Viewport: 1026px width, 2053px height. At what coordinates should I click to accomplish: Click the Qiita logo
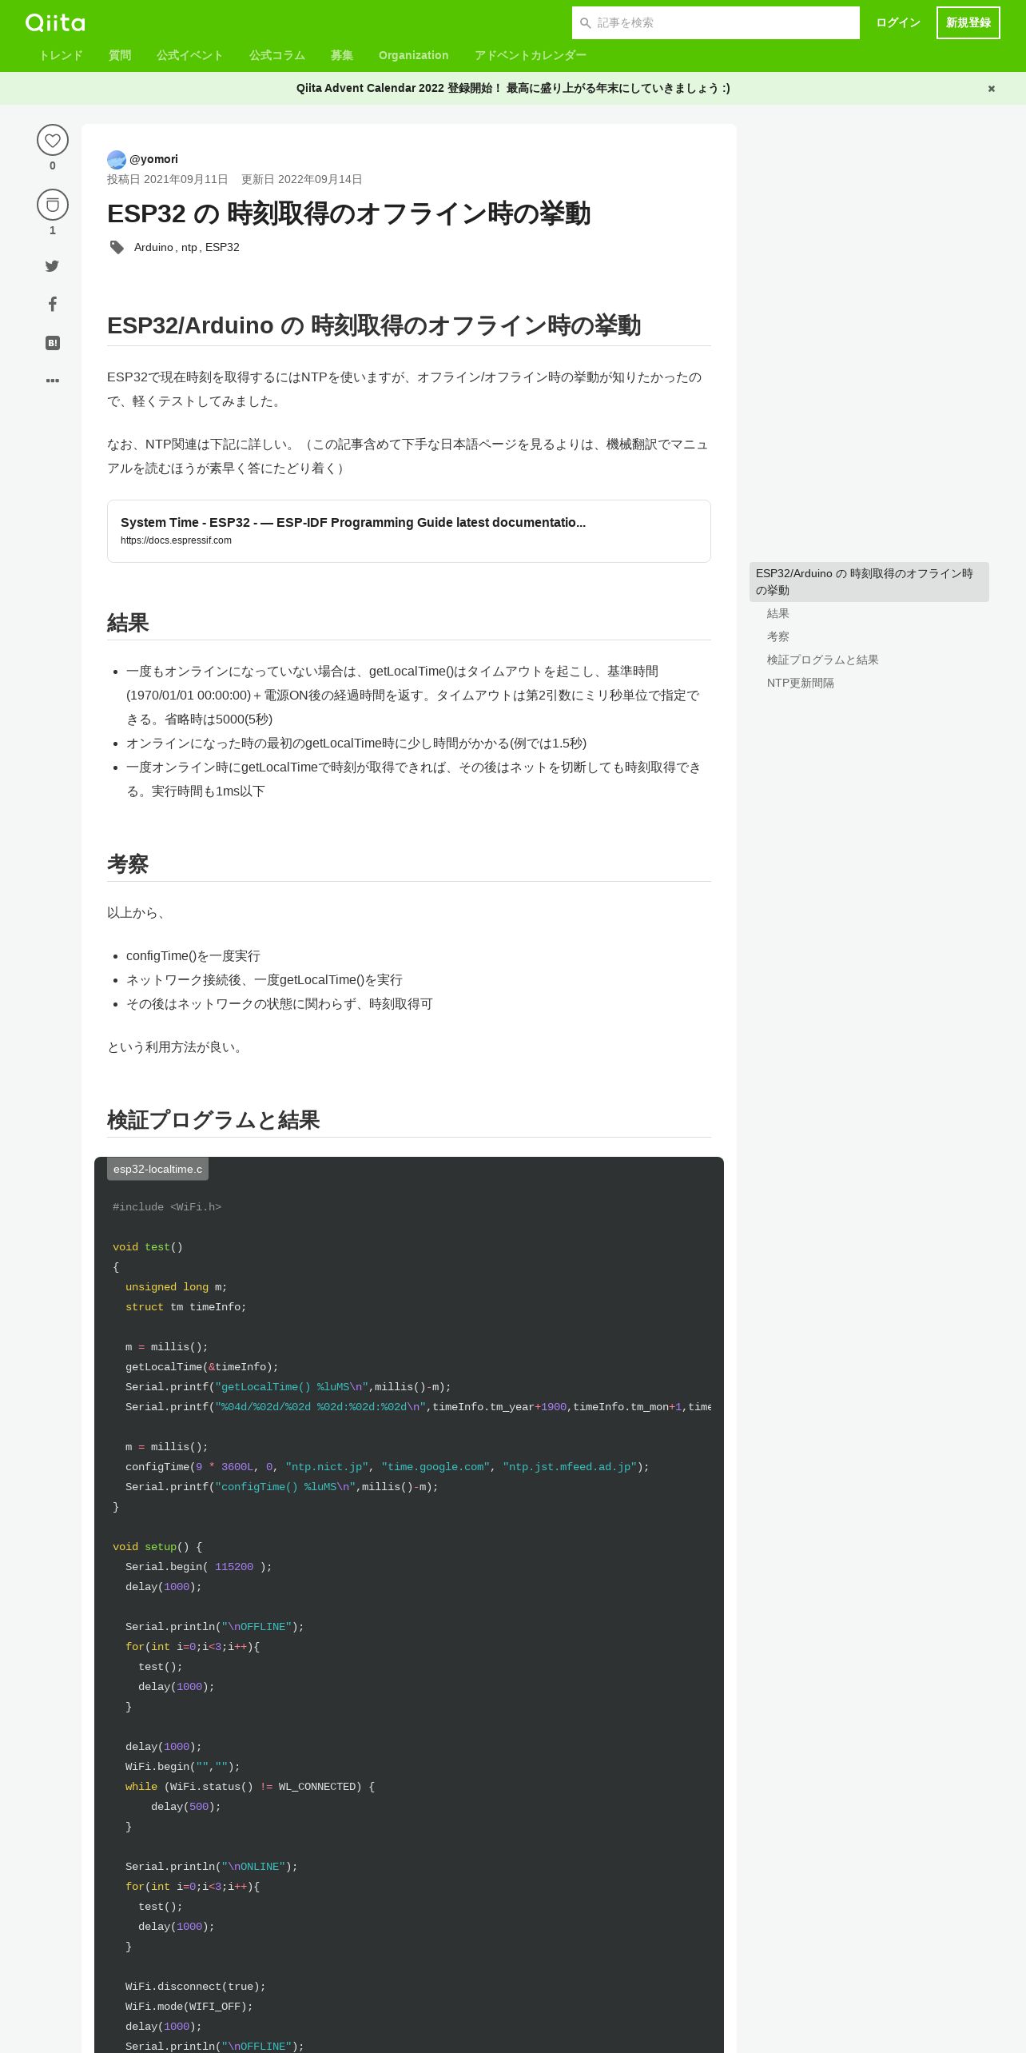coord(55,22)
